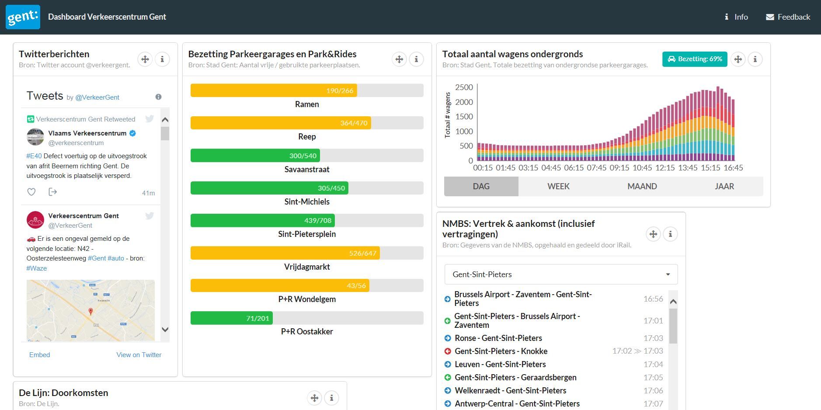
Task: Open the Gent-Sint-Pieters station dropdown
Action: tap(561, 274)
